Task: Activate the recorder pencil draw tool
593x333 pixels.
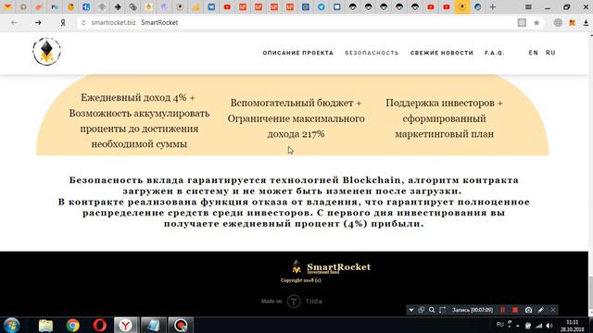Action: tap(541, 310)
